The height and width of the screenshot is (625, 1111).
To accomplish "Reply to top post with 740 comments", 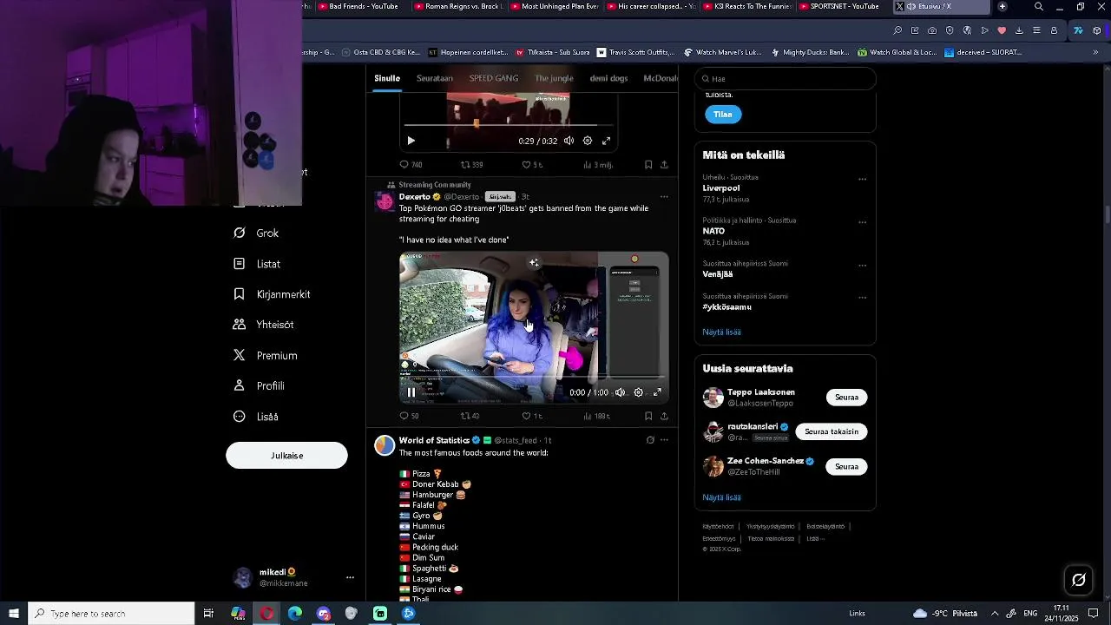I will pos(411,164).
